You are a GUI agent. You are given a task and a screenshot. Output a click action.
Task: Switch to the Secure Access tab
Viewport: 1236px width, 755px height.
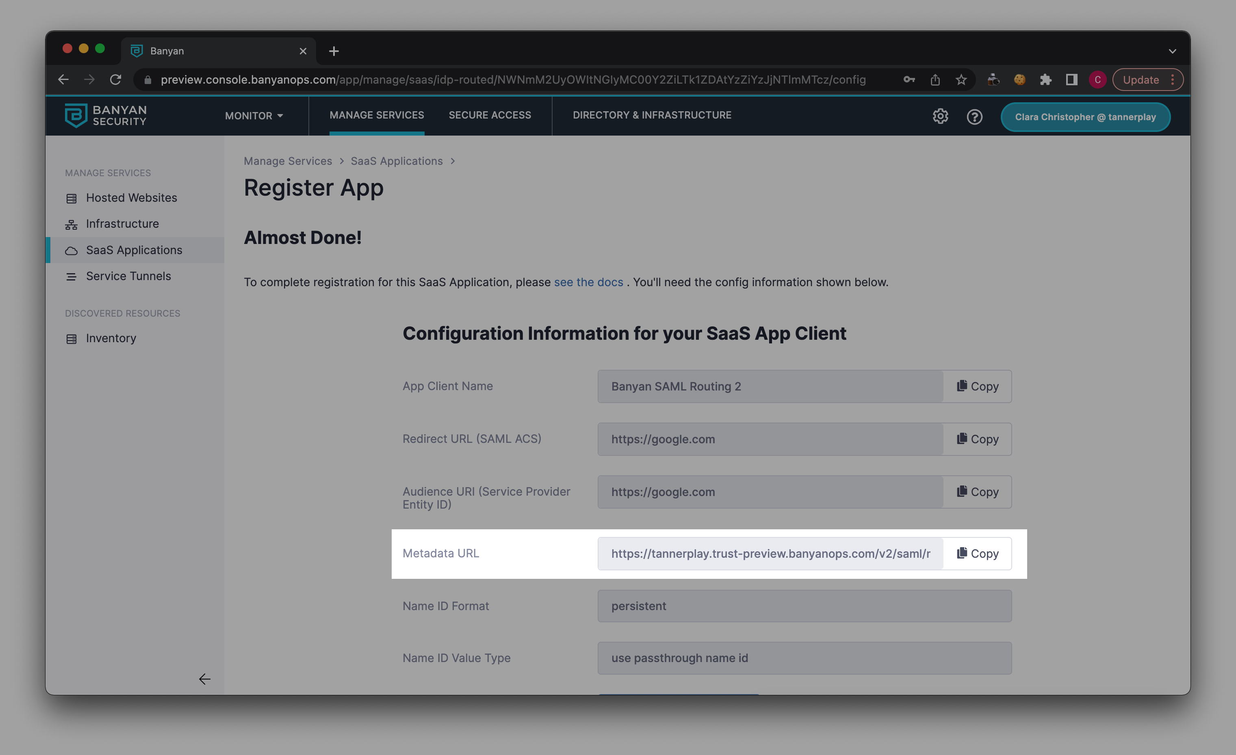(490, 115)
